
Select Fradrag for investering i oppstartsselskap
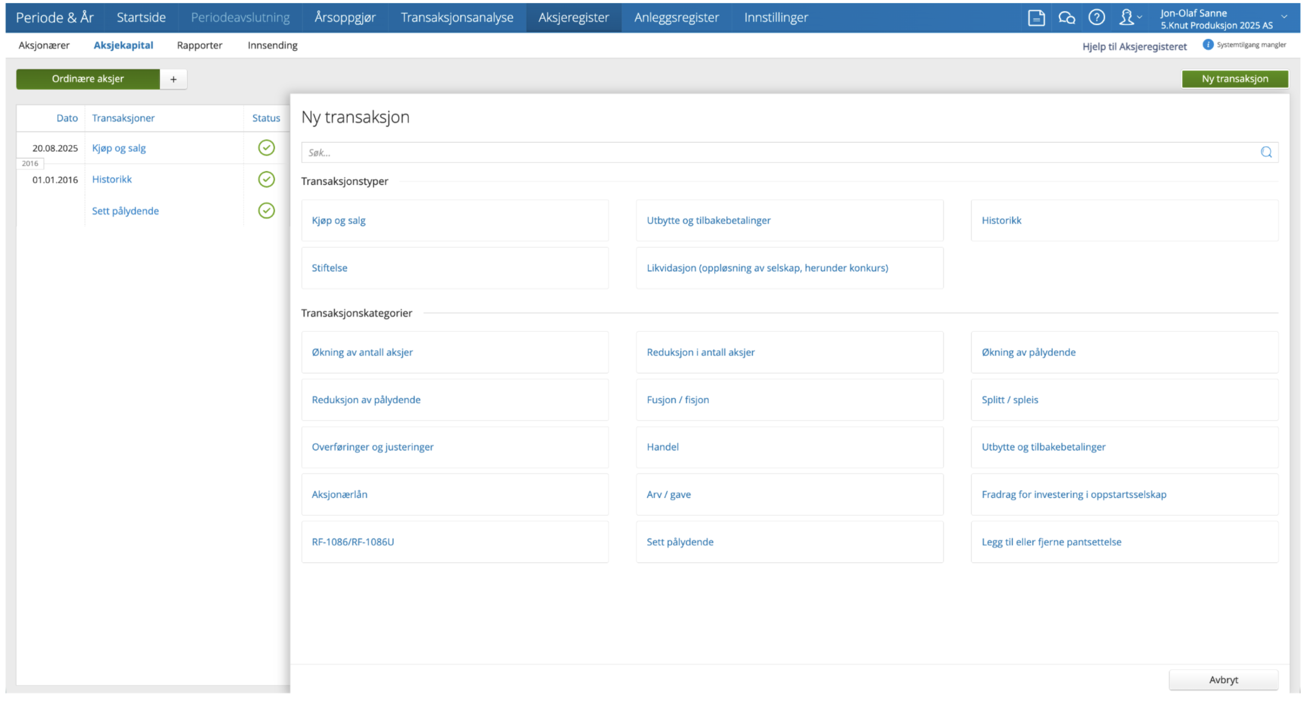(x=1124, y=495)
